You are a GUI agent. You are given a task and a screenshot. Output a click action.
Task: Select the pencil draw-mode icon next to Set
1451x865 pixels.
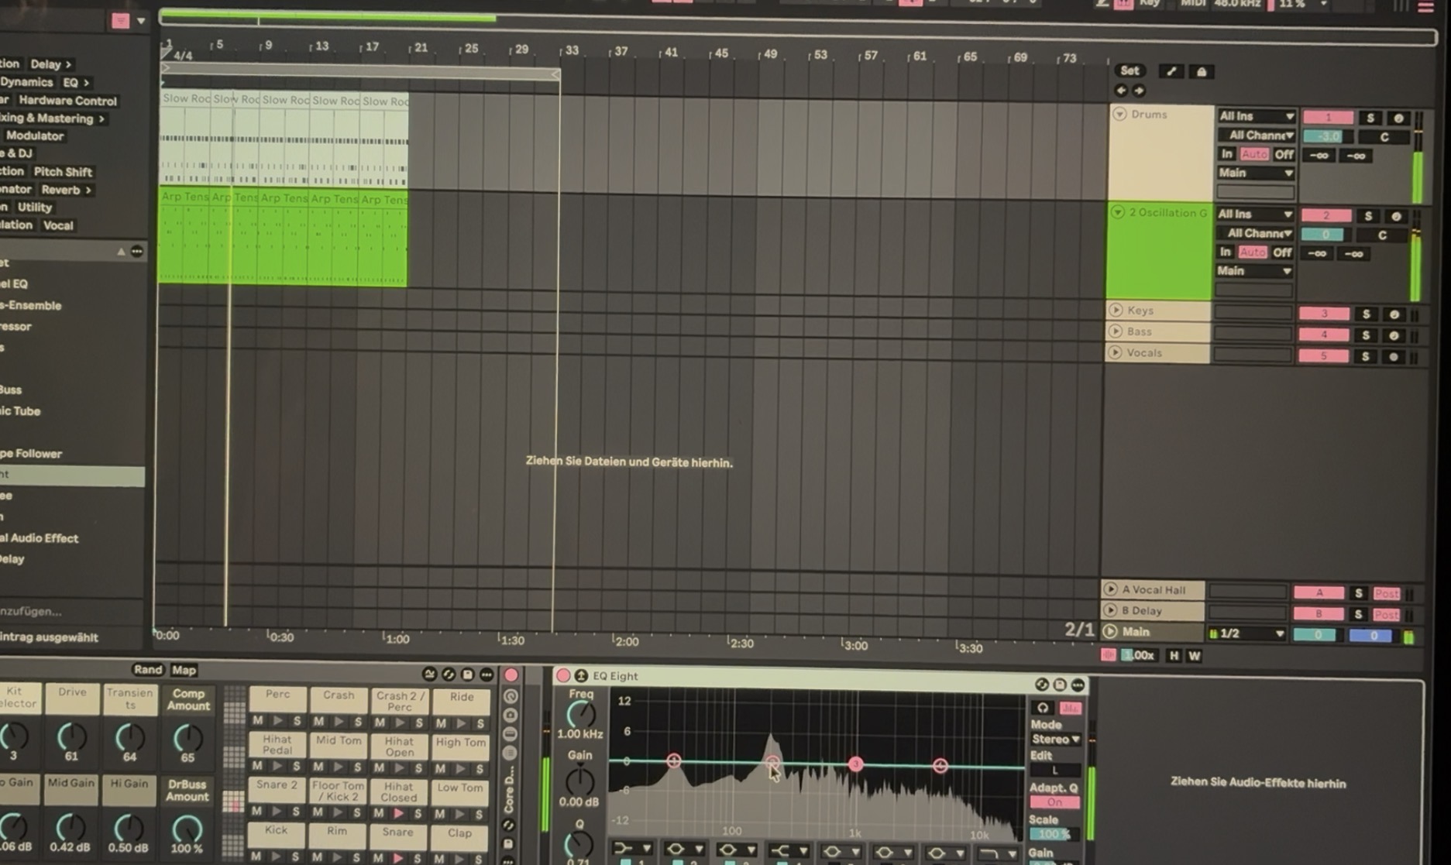[1171, 70]
